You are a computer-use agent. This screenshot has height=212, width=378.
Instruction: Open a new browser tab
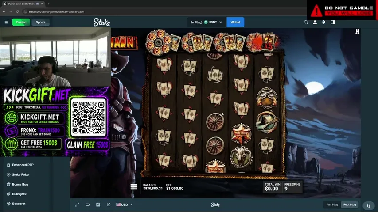point(49,4)
